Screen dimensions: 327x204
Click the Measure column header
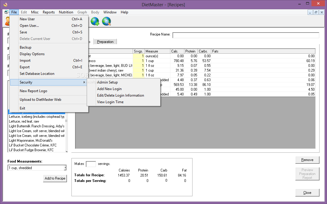pyautogui.click(x=157, y=51)
